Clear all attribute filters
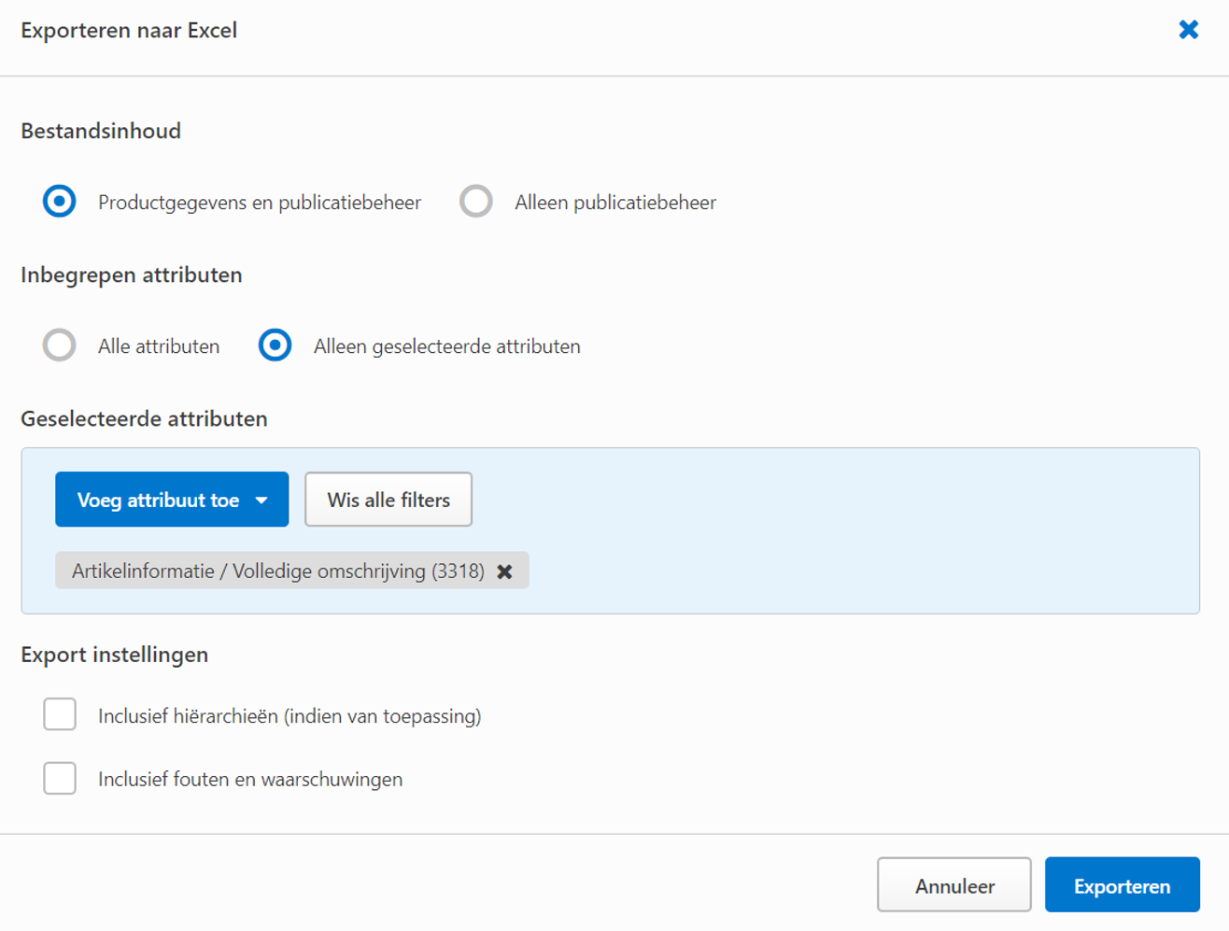This screenshot has width=1229, height=931. tap(388, 500)
